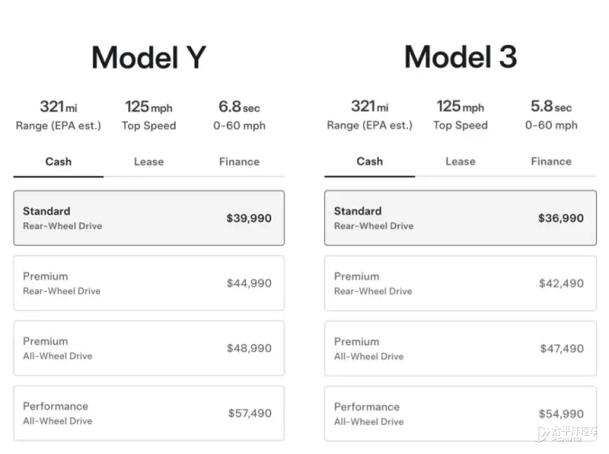Choose Model Y Performance All-Wheel Drive $57,490
609x454 pixels.
[x=149, y=413]
